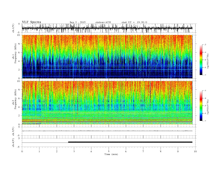
Task: Click the "-3" label on ch.2 color bar
Action: click(205, 91)
